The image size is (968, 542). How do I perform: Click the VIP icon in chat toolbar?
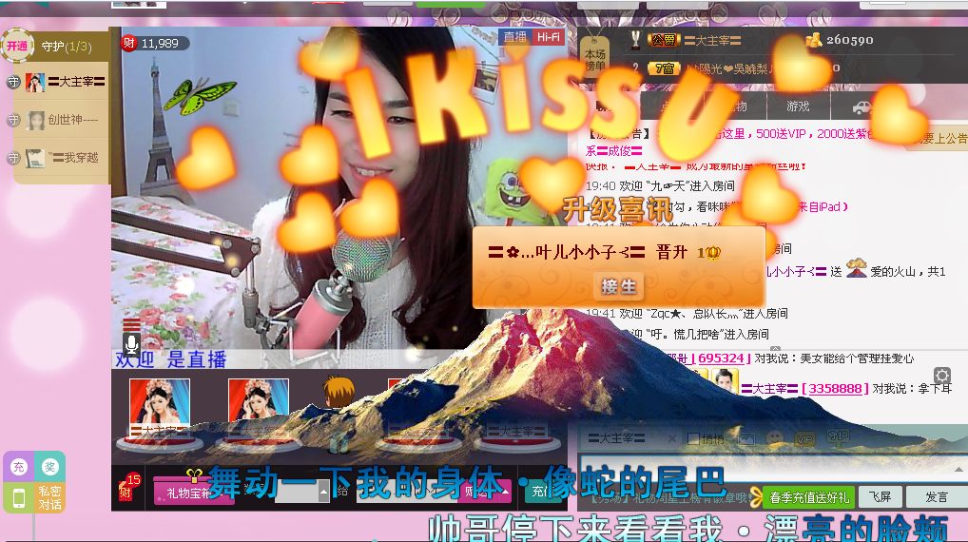point(804,439)
